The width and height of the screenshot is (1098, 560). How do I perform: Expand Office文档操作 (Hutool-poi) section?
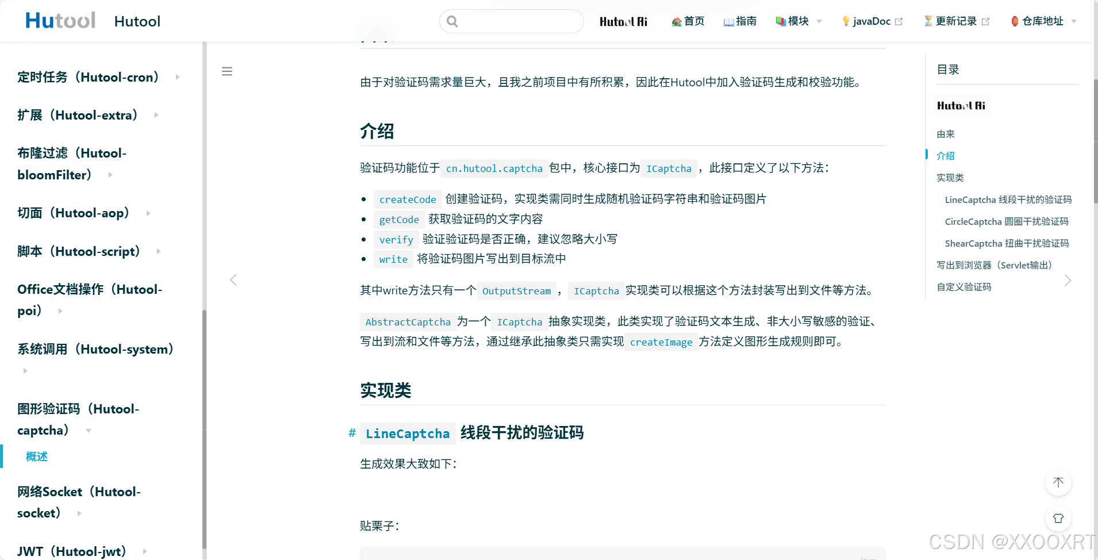coord(90,300)
